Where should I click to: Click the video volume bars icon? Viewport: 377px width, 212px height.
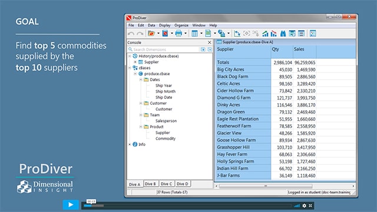pyautogui.click(x=297, y=206)
